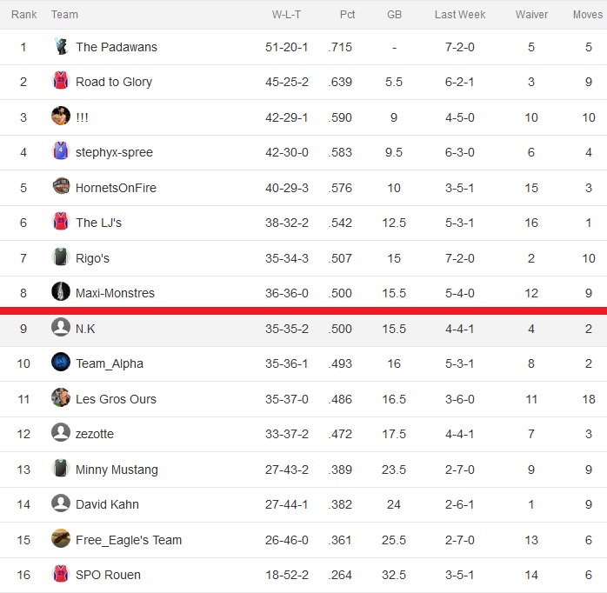Click SPO Rouen red jersey icon
This screenshot has width=607, height=593.
pyautogui.click(x=61, y=573)
